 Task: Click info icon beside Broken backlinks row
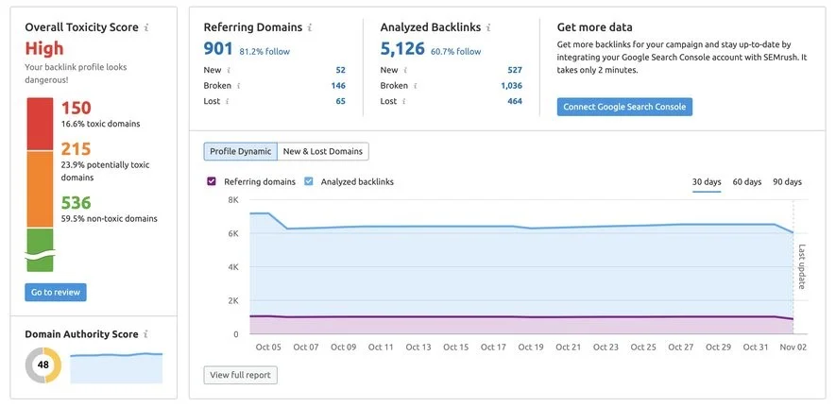coord(416,85)
